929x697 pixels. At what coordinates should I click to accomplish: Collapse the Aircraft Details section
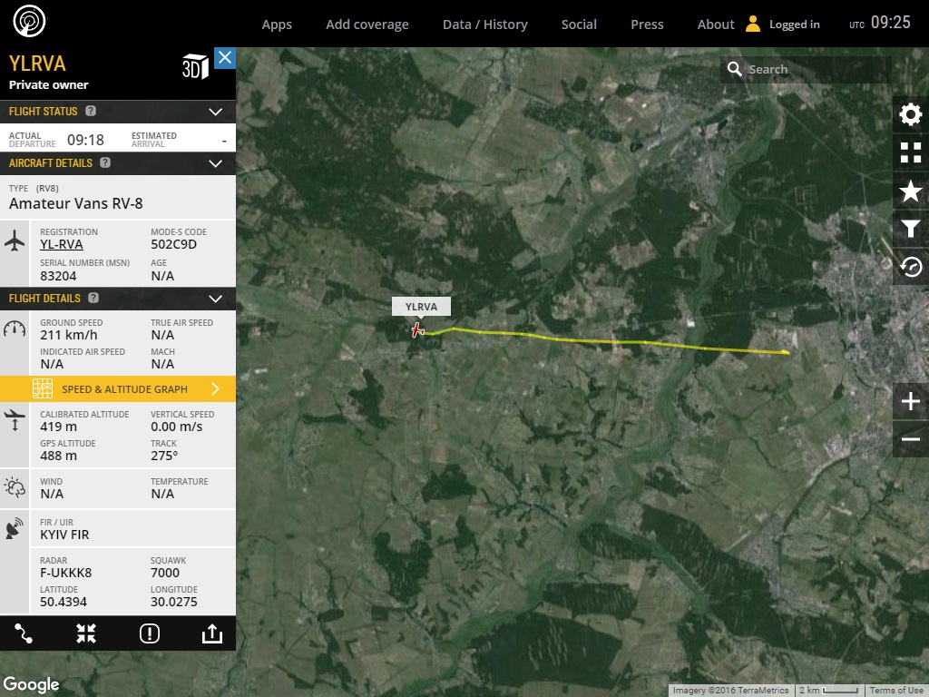[215, 163]
